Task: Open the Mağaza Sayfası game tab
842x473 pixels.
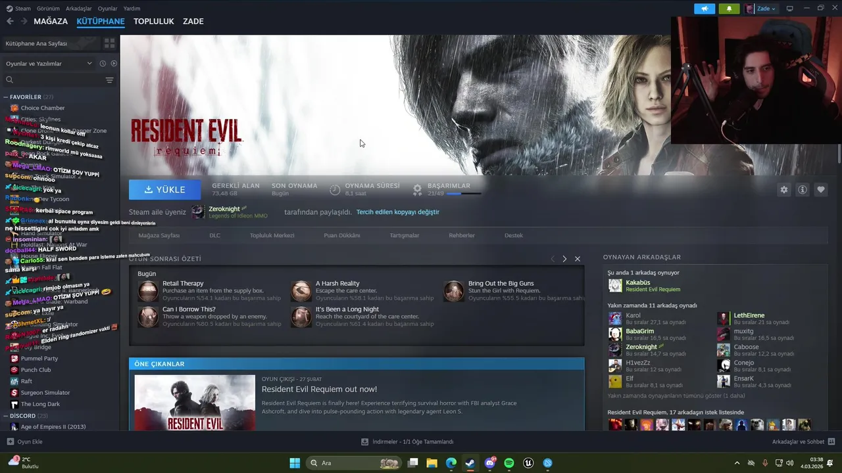Action: [159, 235]
